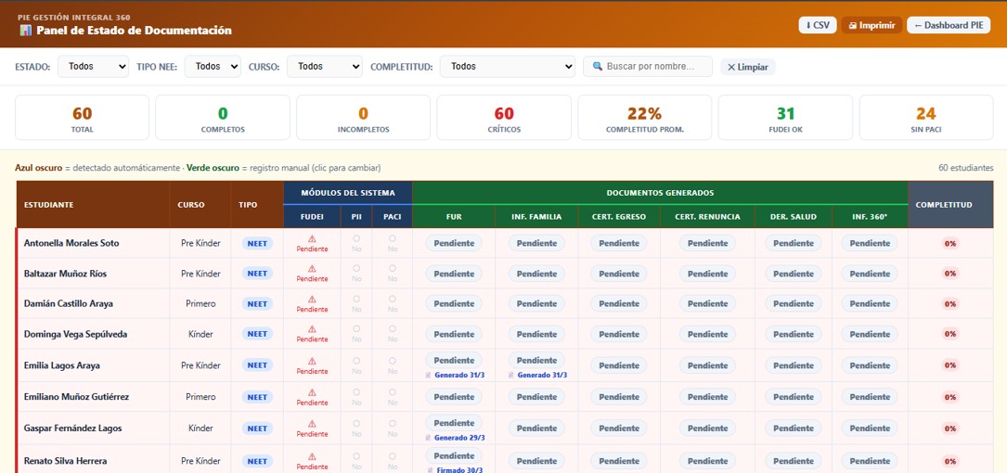Toggle PII circle for Emiliano Muñoz Gutiérrez
The width and height of the screenshot is (1007, 473).
click(356, 392)
